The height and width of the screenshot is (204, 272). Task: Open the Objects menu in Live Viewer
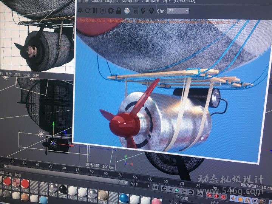coord(111,1)
